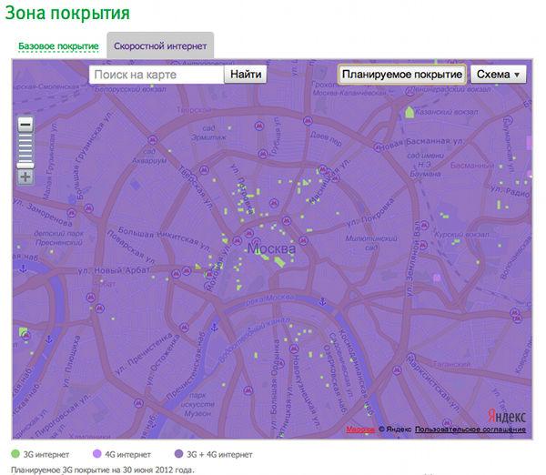Focus the Поиск на карте search field
The width and height of the screenshot is (546, 475).
tap(157, 75)
